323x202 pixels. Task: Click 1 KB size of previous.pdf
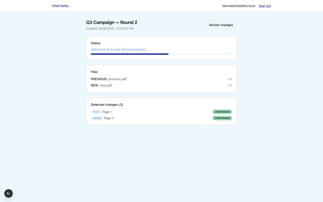coord(229,79)
